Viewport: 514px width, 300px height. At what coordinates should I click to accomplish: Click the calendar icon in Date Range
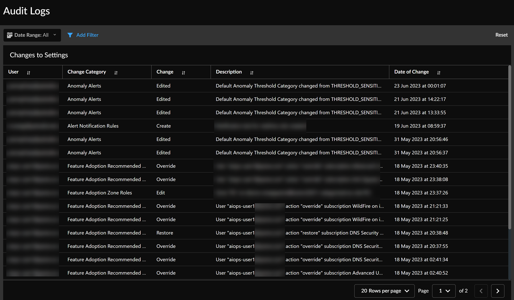10,35
